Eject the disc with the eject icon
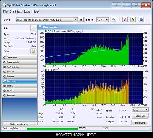153x138 pixels. pos(81,20)
